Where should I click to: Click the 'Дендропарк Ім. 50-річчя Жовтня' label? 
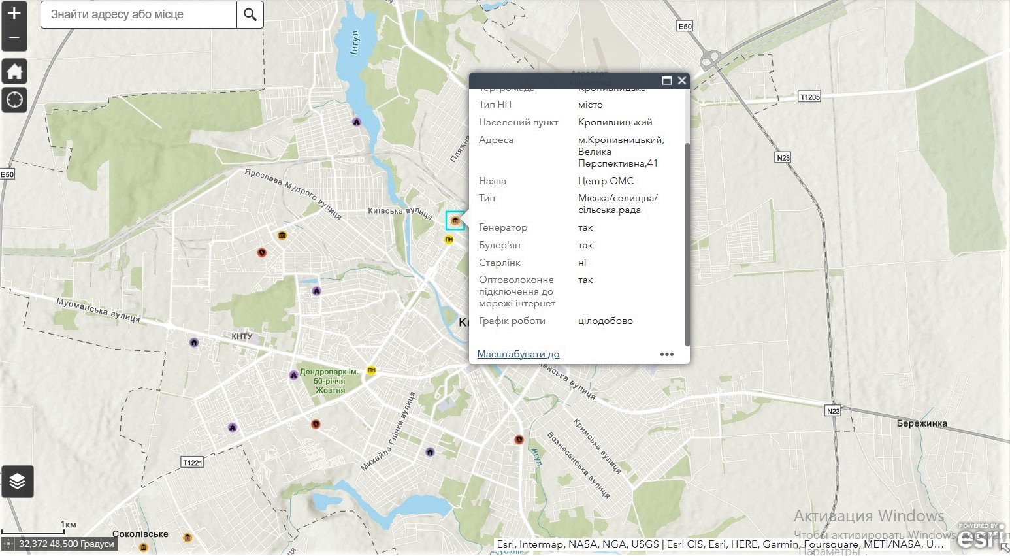click(329, 381)
